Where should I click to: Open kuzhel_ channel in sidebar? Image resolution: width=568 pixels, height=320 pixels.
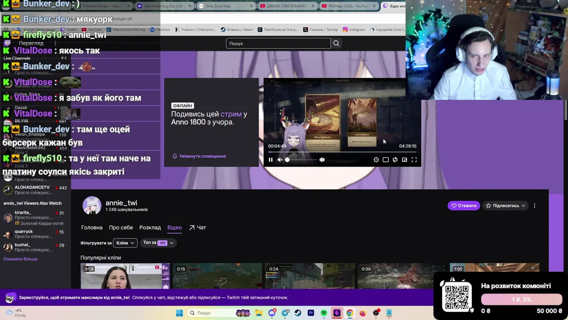click(x=35, y=247)
